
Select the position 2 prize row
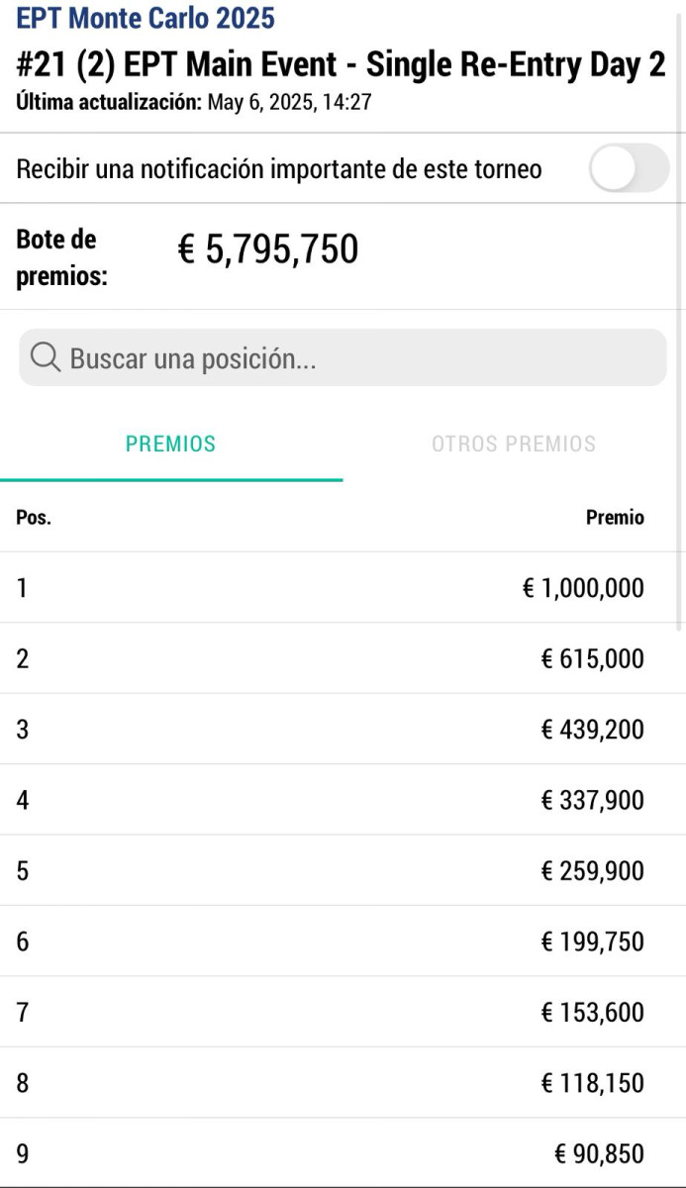343,658
